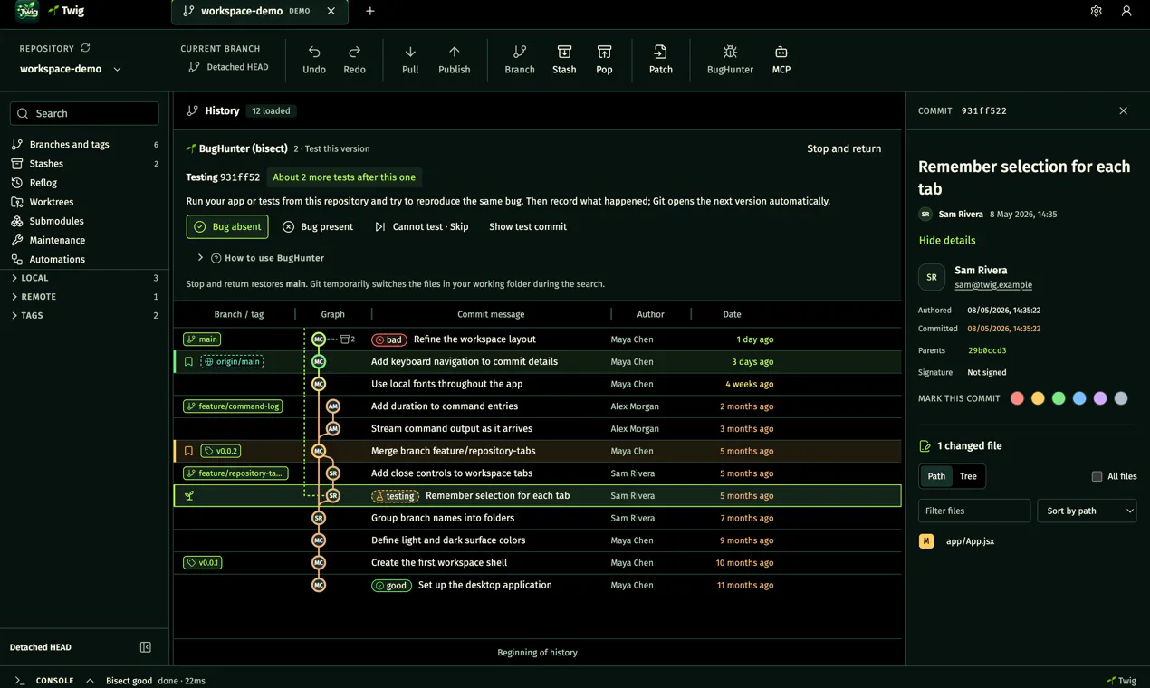Open the MCP tool
This screenshot has height=688, width=1150.
pos(781,59)
